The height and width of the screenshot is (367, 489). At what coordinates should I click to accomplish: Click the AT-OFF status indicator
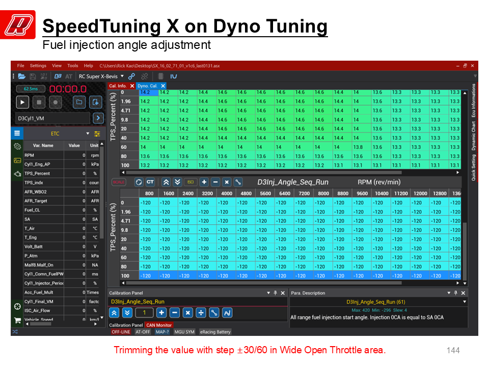143,332
